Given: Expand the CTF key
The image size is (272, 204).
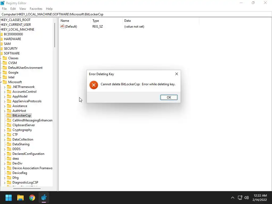Looking at the screenshot, I should pos(5,135).
